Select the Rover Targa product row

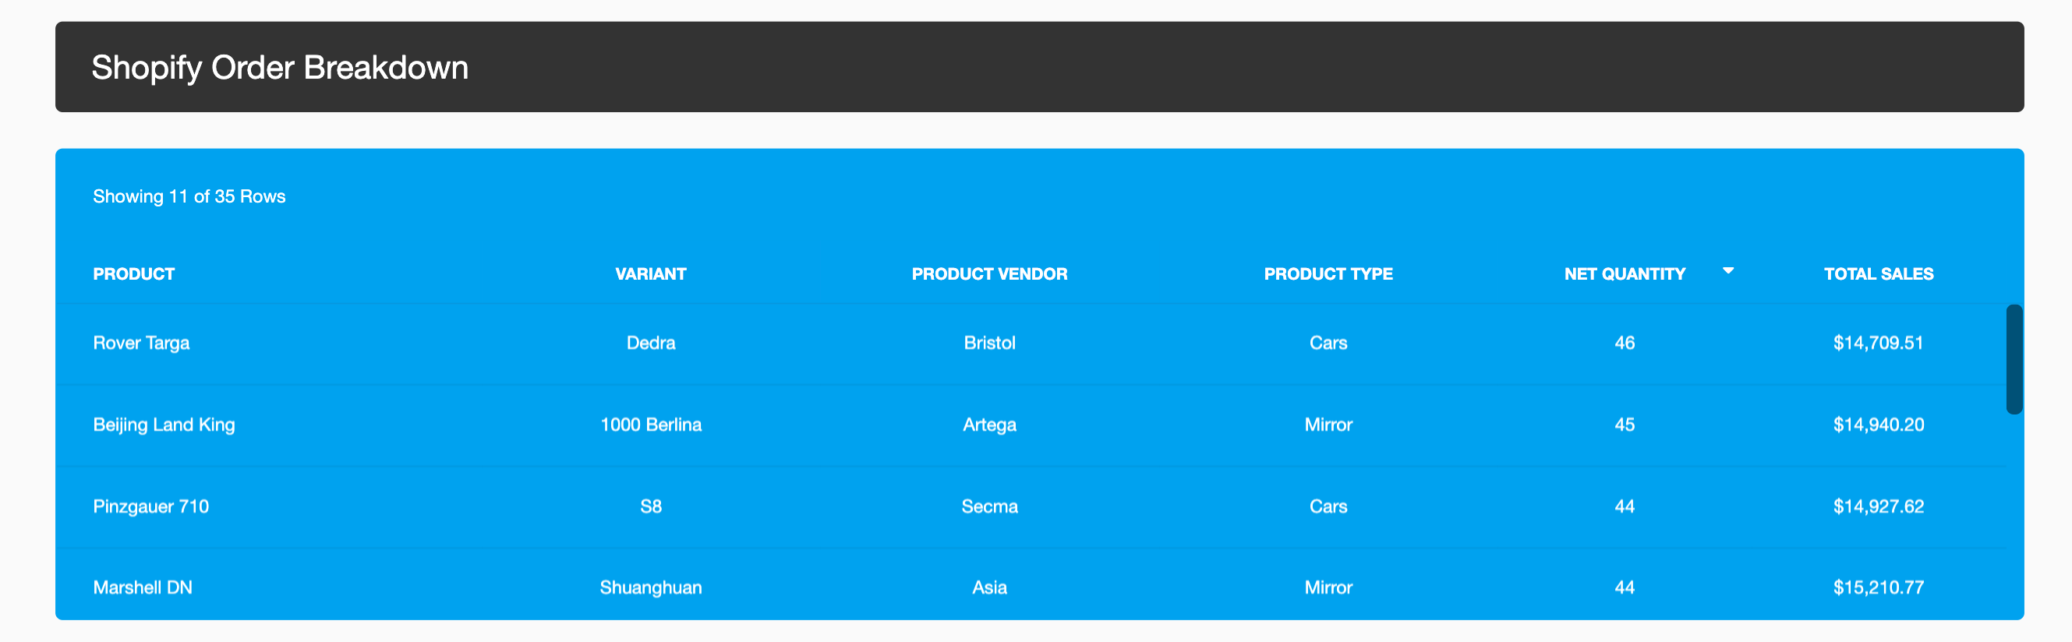(1031, 344)
